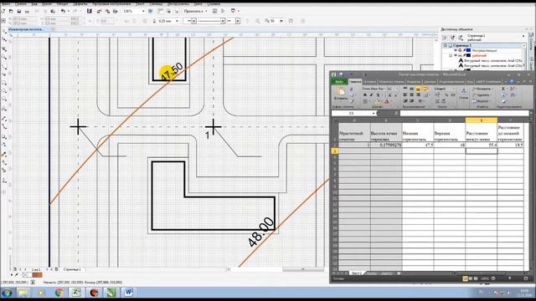Select the Rectangle tool in CorelDRAW toolbox
Screen dimensions: 536x301
click(4, 83)
